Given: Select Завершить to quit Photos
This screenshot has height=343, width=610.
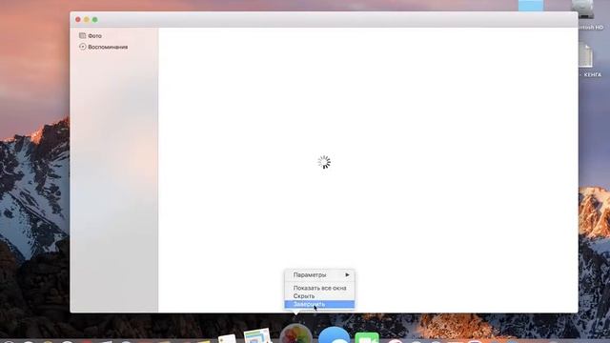Looking at the screenshot, I should click(x=319, y=304).
